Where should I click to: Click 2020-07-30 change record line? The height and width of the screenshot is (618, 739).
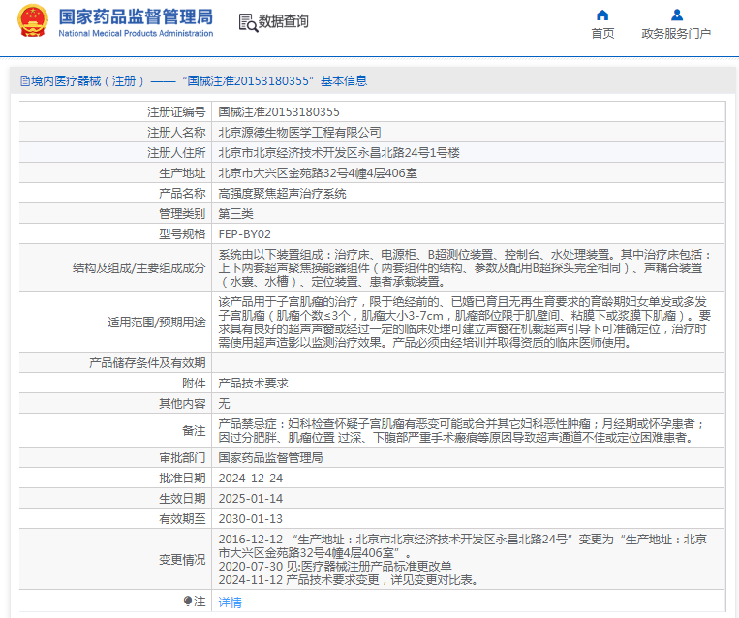pyautogui.click(x=335, y=566)
